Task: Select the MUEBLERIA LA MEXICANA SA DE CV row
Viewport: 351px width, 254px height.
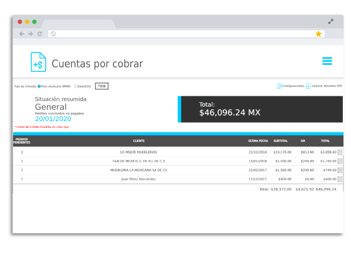Action: (178, 171)
